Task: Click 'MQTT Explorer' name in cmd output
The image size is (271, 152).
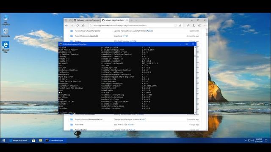Action: [66, 77]
